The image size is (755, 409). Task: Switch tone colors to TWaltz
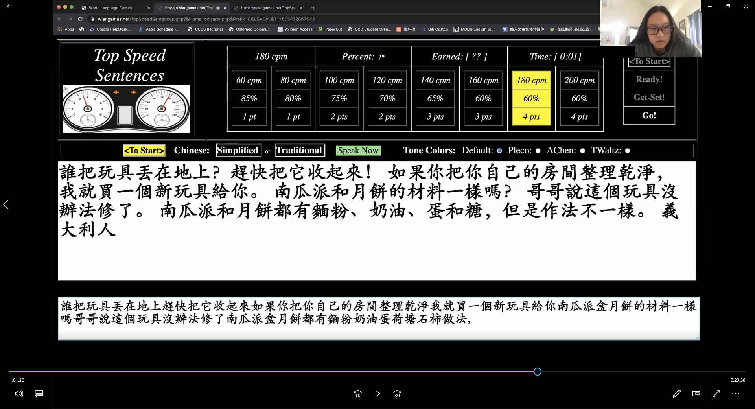coord(628,151)
